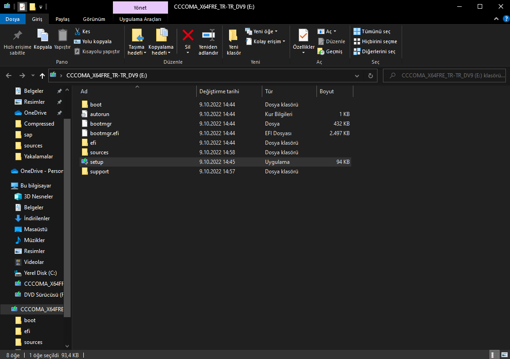Switch to large icons view in status bar
The height and width of the screenshot is (359, 510).
click(x=505, y=355)
